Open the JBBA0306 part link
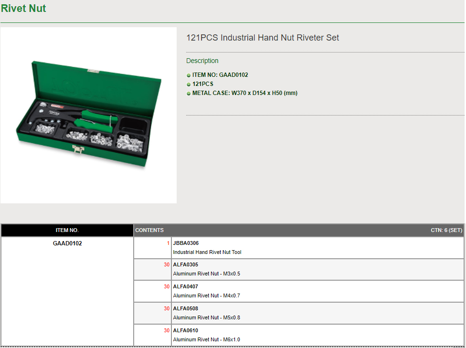This screenshot has height=348, width=466. 186,243
